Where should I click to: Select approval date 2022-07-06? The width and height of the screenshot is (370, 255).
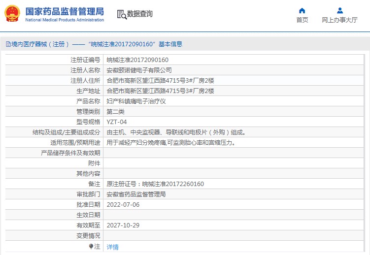pyautogui.click(x=123, y=205)
